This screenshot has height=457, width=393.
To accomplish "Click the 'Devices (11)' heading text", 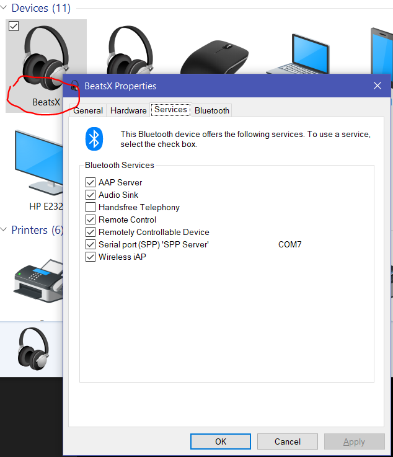I will [41, 8].
